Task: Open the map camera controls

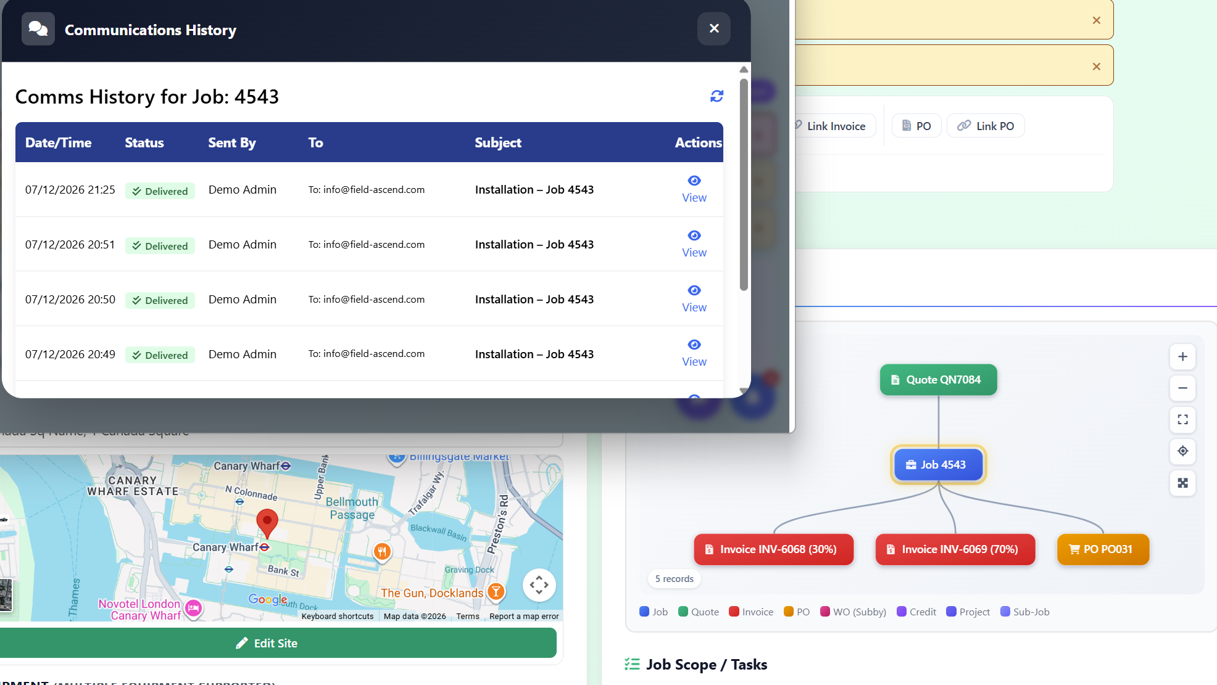Action: coord(539,585)
